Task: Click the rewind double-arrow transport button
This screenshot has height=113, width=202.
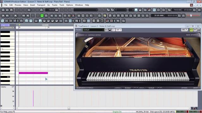Action: 7,15
